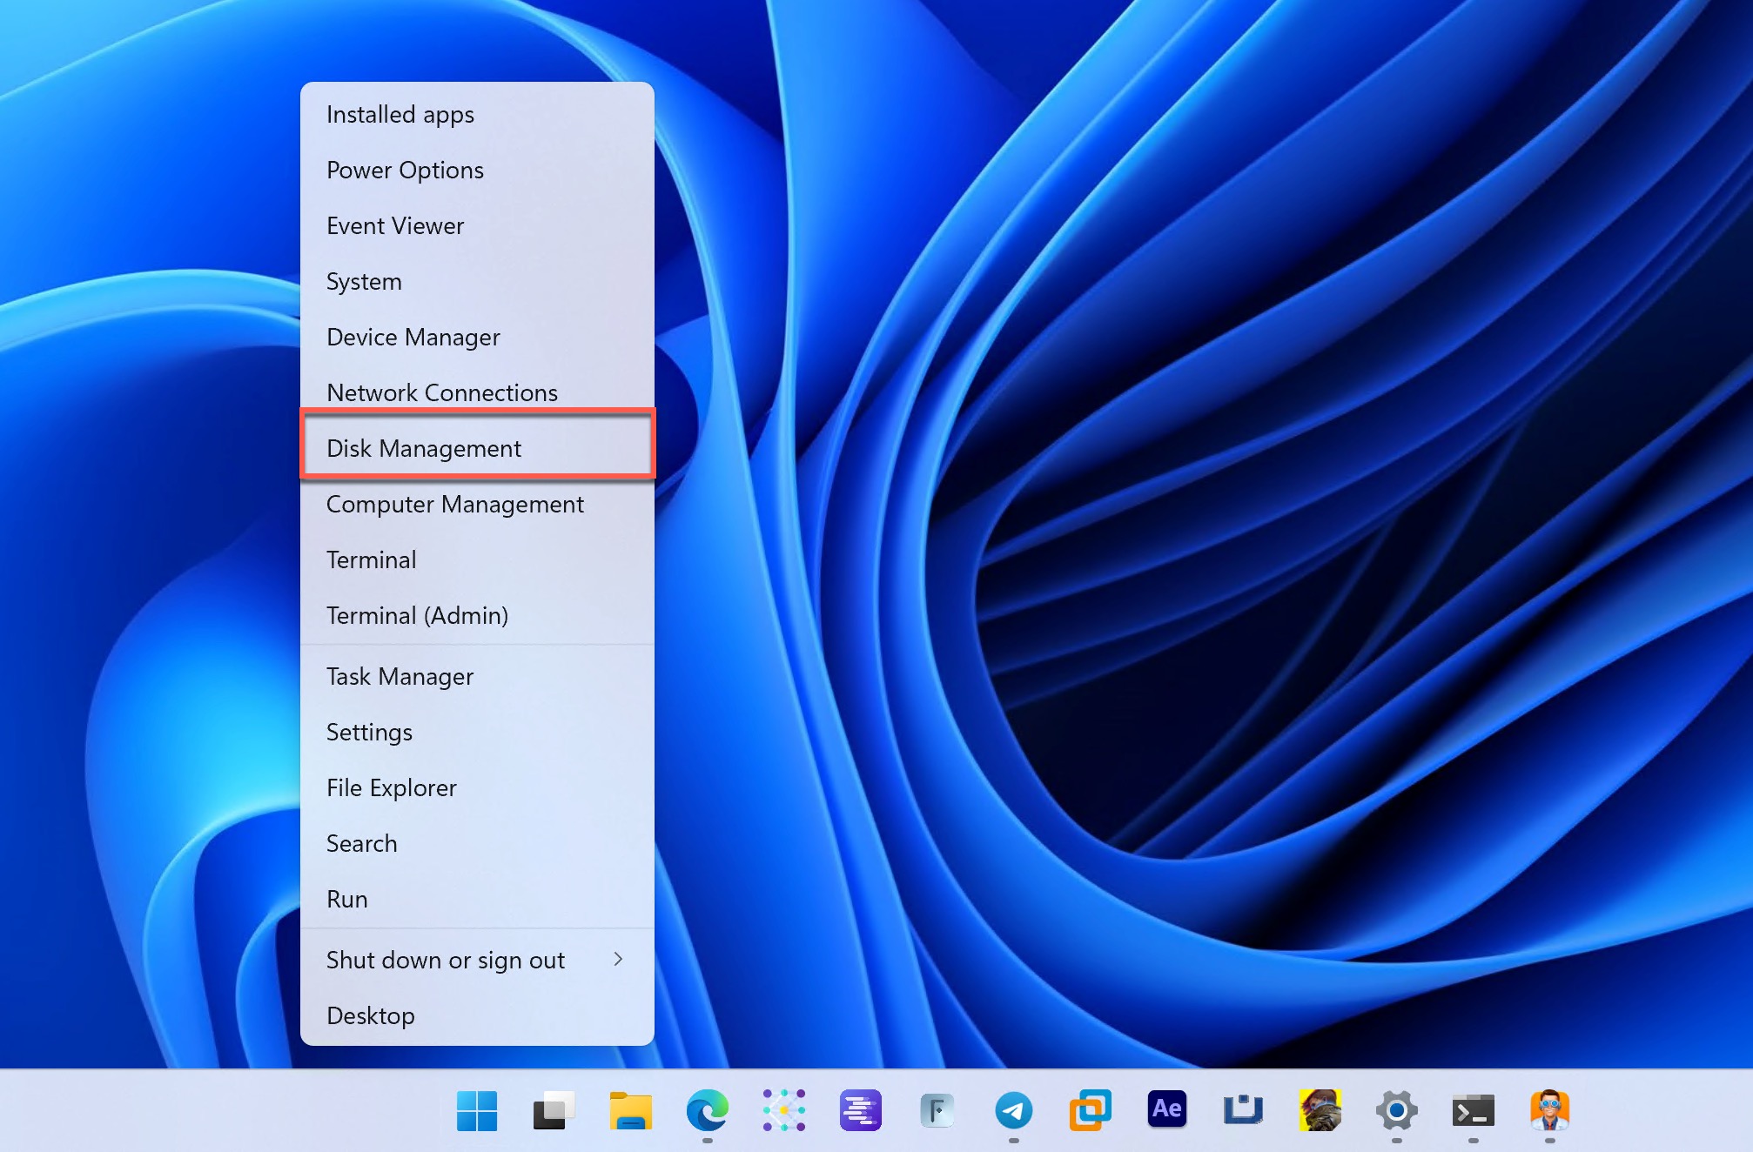Select Desktop at the menu bottom

coord(477,1016)
